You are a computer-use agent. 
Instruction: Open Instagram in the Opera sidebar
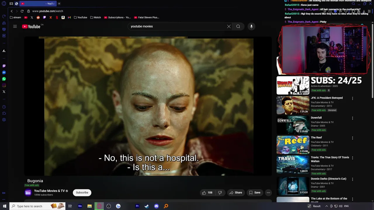tap(4, 85)
